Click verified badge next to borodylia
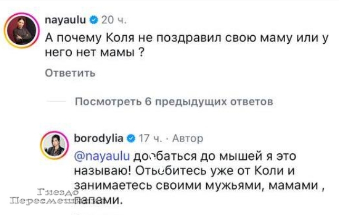 [130, 139]
